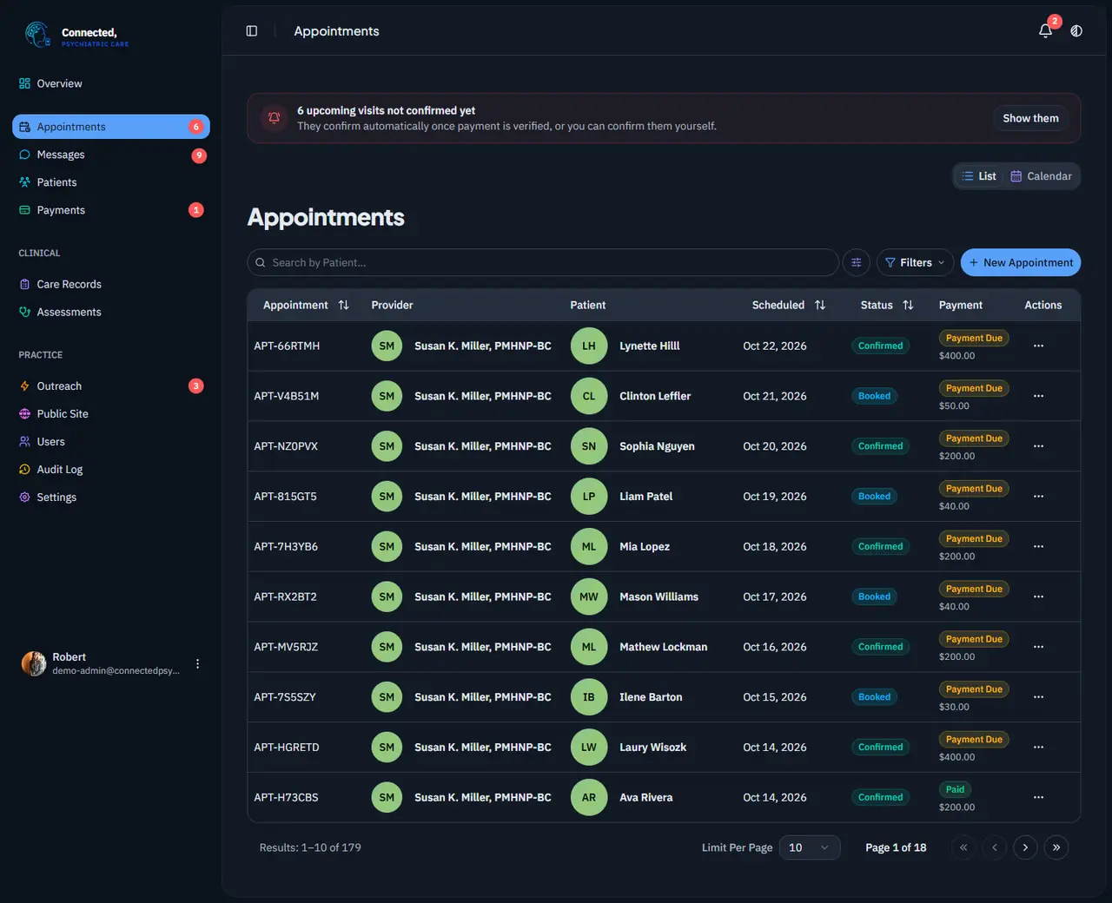This screenshot has height=903, width=1112.
Task: Click Booked status for APT-815GT5
Action: [x=874, y=497]
